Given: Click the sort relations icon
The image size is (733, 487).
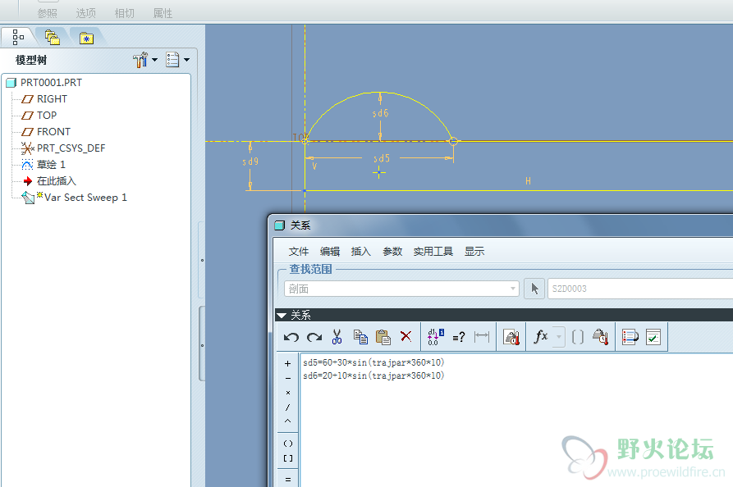Looking at the screenshot, I should [x=630, y=337].
